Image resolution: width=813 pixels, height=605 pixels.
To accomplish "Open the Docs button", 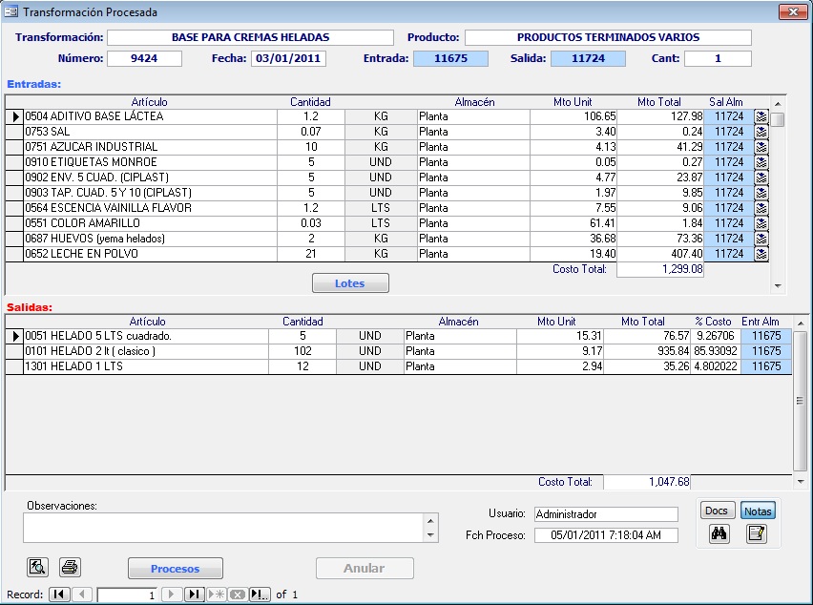I will (x=716, y=511).
